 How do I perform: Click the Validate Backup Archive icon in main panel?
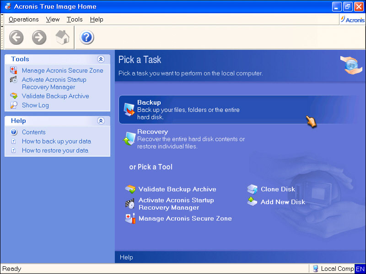click(x=130, y=189)
